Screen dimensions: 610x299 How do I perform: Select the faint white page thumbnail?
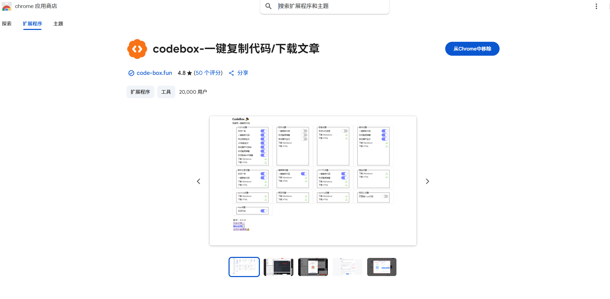click(x=347, y=267)
